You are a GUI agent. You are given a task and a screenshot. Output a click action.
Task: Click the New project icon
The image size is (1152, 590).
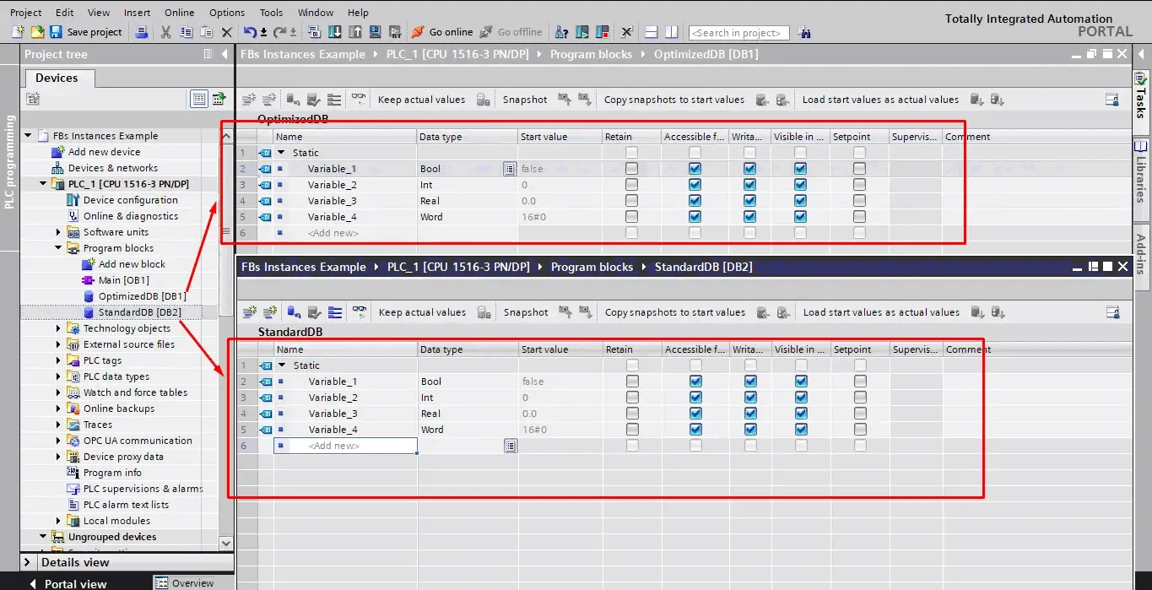click(19, 32)
